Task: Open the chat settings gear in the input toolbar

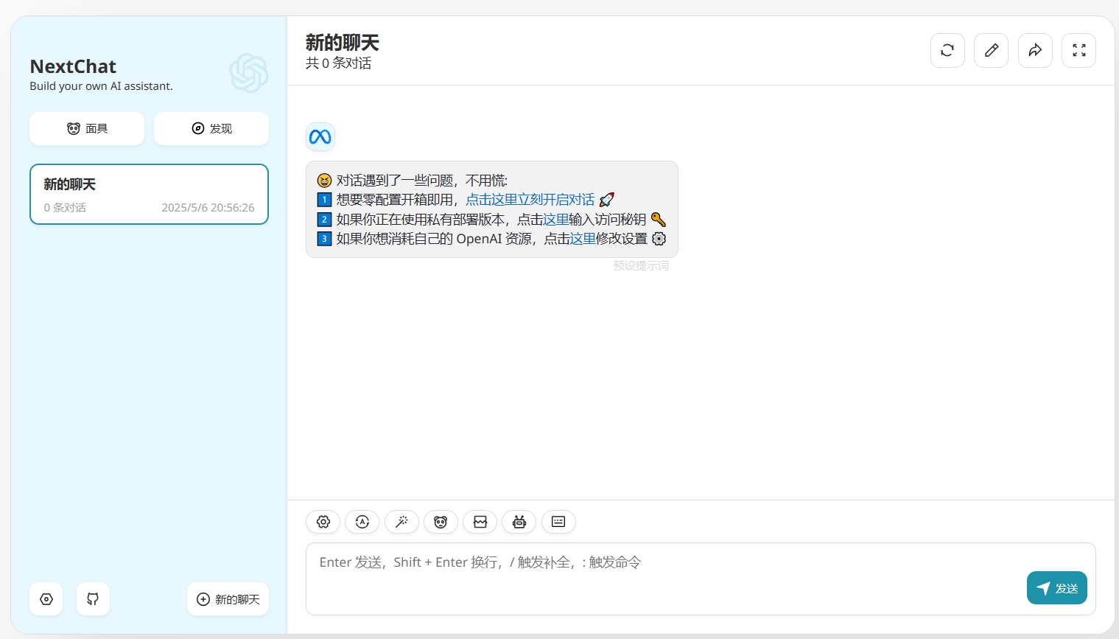Action: [x=323, y=522]
